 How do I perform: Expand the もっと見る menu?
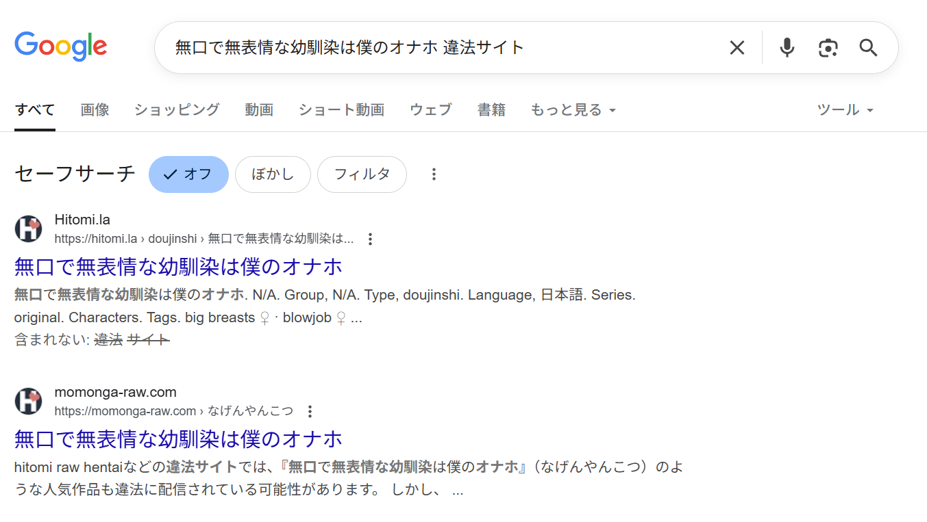pyautogui.click(x=573, y=109)
